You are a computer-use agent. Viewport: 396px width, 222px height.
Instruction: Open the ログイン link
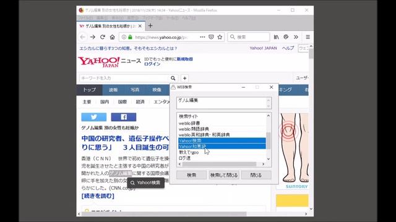pyautogui.click(x=152, y=64)
